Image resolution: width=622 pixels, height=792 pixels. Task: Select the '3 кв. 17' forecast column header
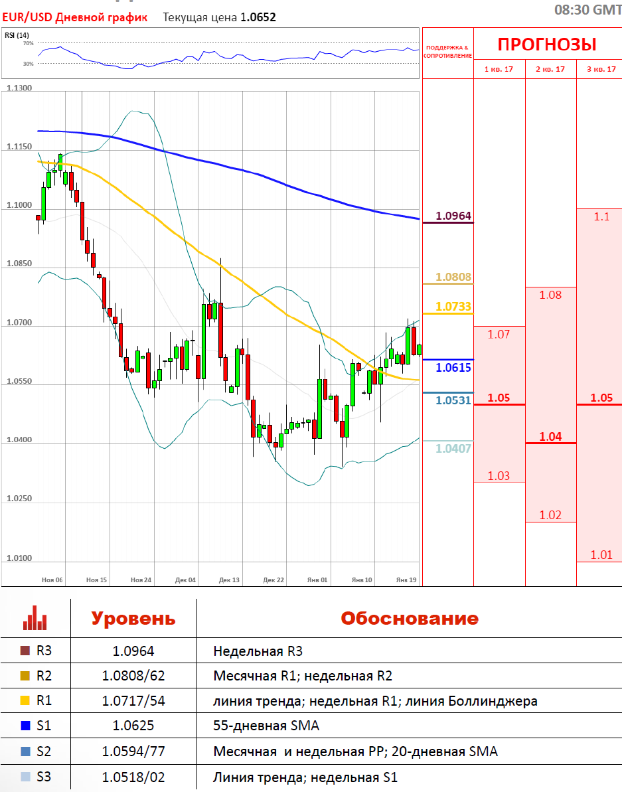pos(599,69)
